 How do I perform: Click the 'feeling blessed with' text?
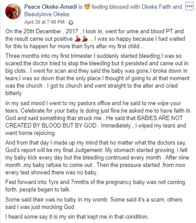tap(116, 7)
